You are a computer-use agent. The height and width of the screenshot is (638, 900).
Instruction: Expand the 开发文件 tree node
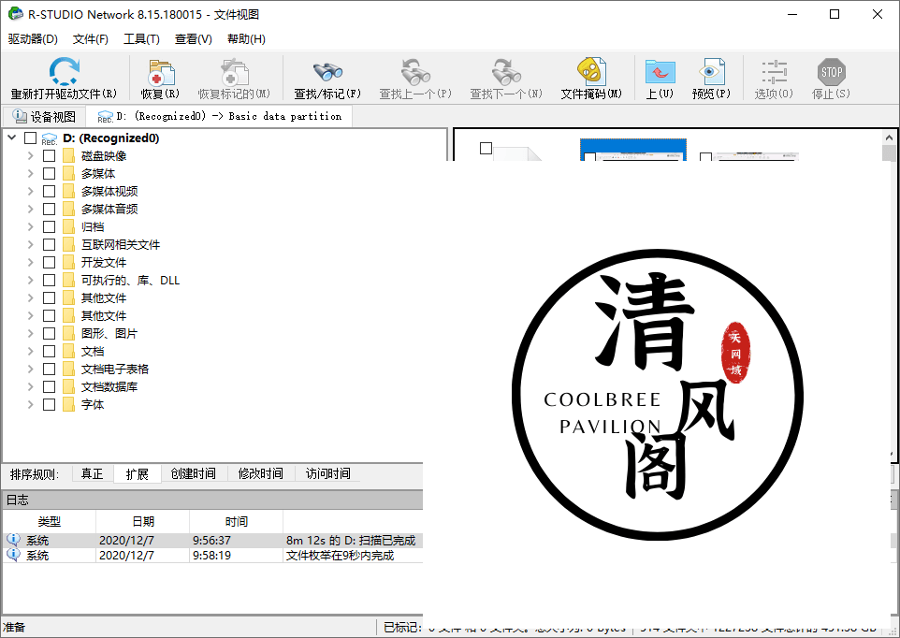pyautogui.click(x=31, y=262)
